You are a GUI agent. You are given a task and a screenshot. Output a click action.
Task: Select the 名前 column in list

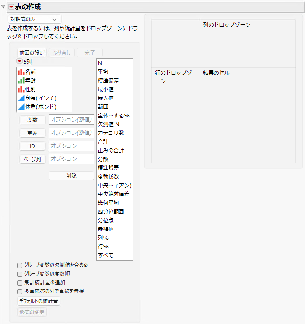(x=44, y=72)
